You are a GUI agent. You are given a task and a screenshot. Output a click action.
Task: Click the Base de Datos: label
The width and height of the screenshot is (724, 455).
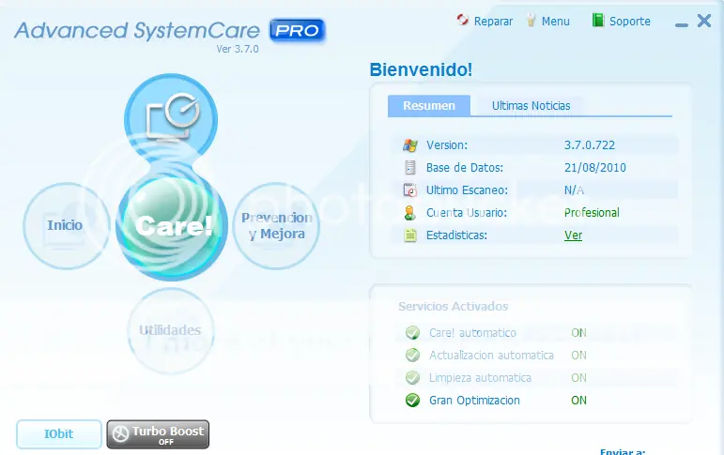(465, 168)
